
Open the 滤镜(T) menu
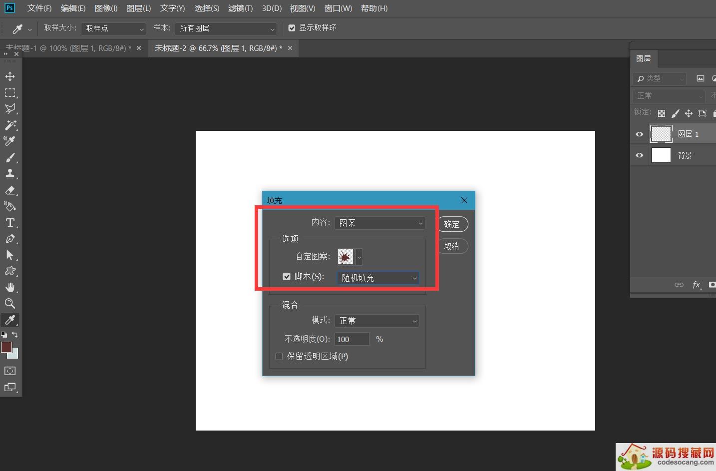point(240,8)
